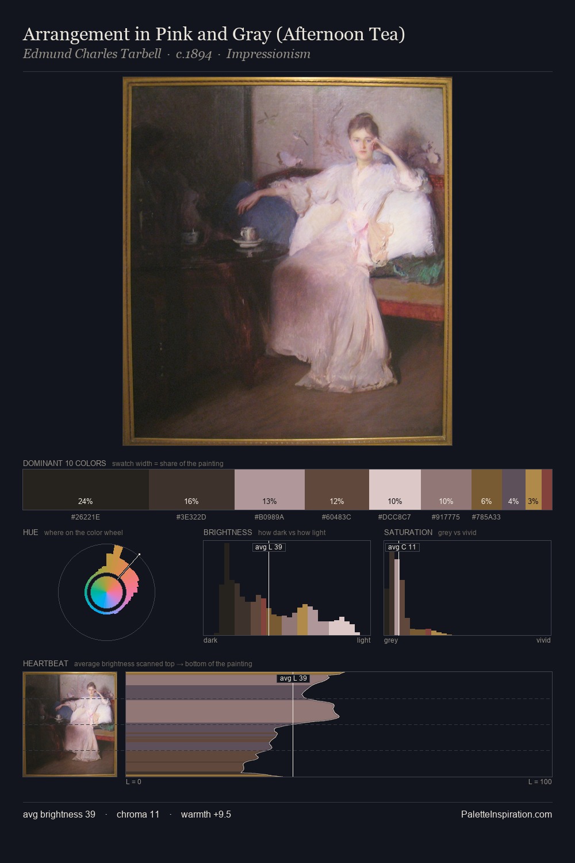Image resolution: width=575 pixels, height=863 pixels.
Task: Click the artist name Edmund Charles Tarbell
Action: point(92,54)
